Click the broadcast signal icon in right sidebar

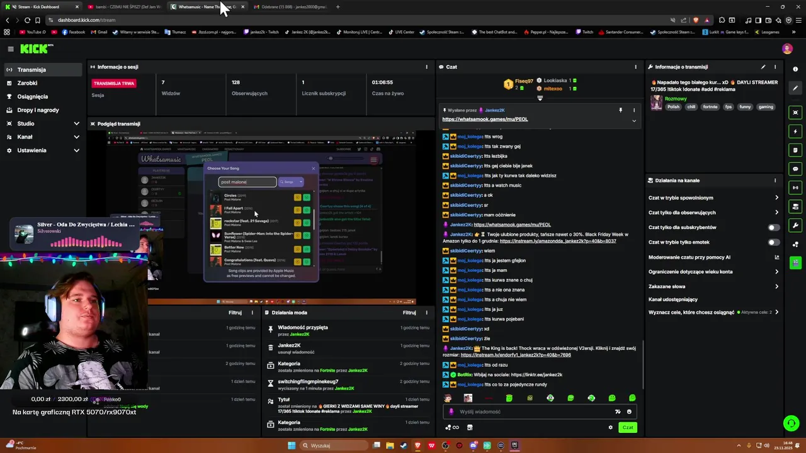(x=795, y=187)
